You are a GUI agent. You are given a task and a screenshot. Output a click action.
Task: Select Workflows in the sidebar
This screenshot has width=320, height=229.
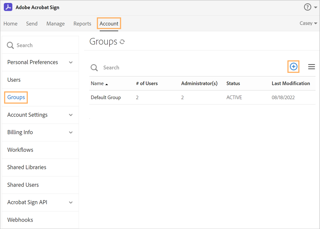pyautogui.click(x=20, y=150)
